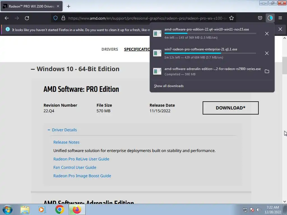The width and height of the screenshot is (287, 215).
Task: Select the Radeon PRO WX 2100 Drivers tab
Action: click(31, 6)
